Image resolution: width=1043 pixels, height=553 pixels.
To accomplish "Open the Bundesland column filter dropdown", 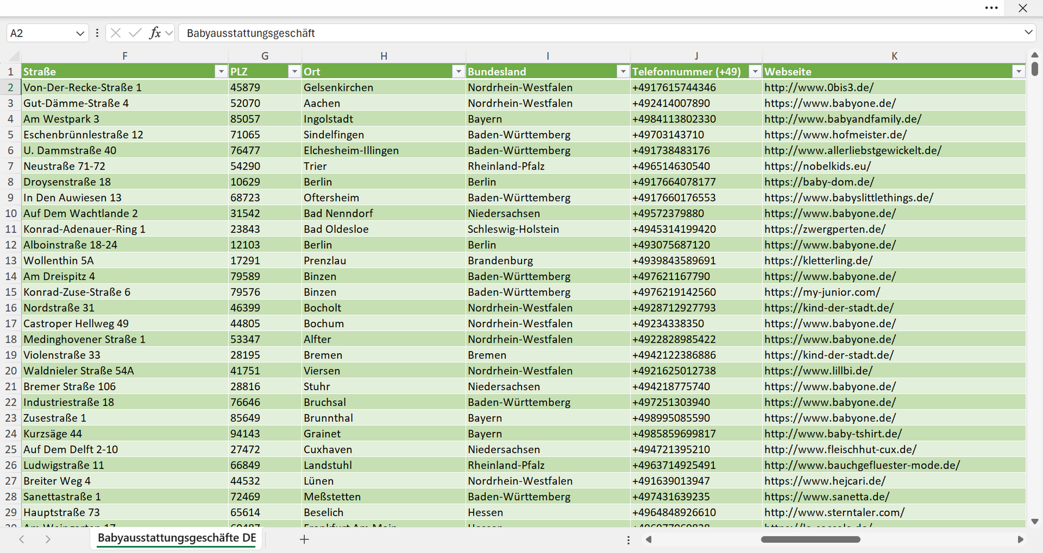I will point(623,71).
